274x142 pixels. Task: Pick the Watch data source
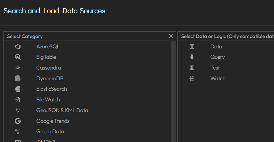pos(218,79)
